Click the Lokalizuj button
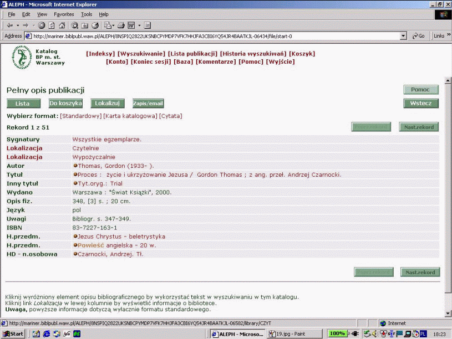Image resolution: width=452 pixels, height=339 pixels. (107, 103)
